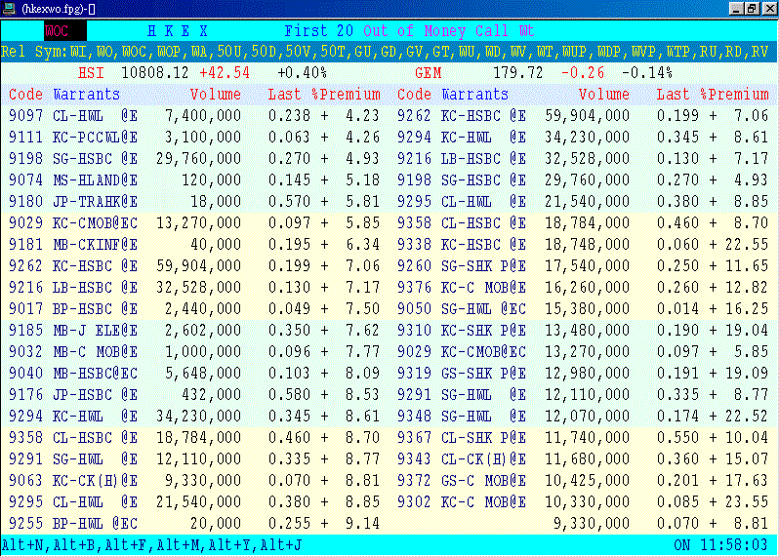Click the volume 7,400,000 for 9097

(203, 116)
